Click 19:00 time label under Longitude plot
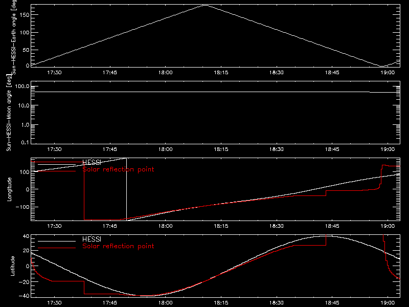 click(388, 226)
